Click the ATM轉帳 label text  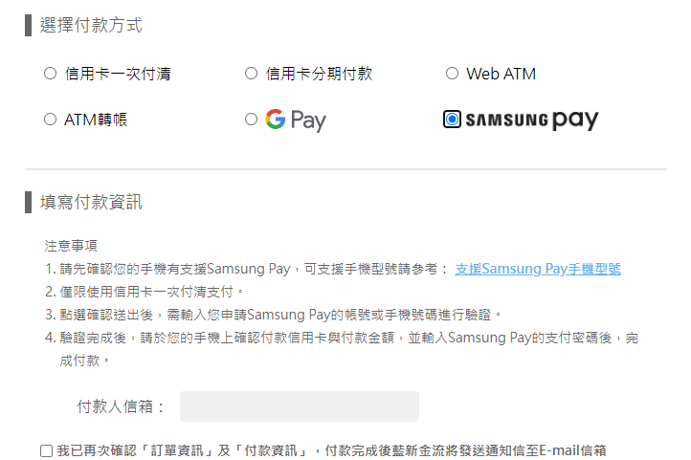tap(96, 120)
